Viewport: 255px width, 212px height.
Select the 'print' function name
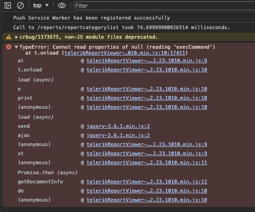pos(25,98)
